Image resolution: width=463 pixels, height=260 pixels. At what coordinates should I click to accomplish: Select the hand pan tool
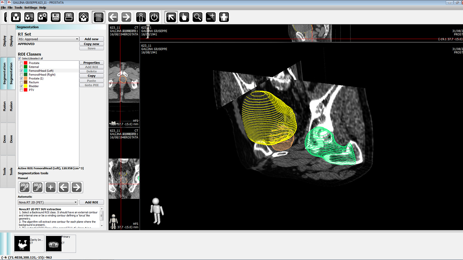pyautogui.click(x=184, y=17)
